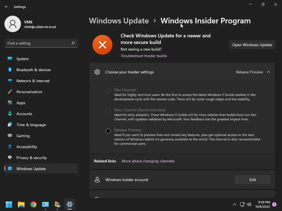Image resolution: width=282 pixels, height=211 pixels.
Task: Open Network & internet settings
Action: coord(41,81)
